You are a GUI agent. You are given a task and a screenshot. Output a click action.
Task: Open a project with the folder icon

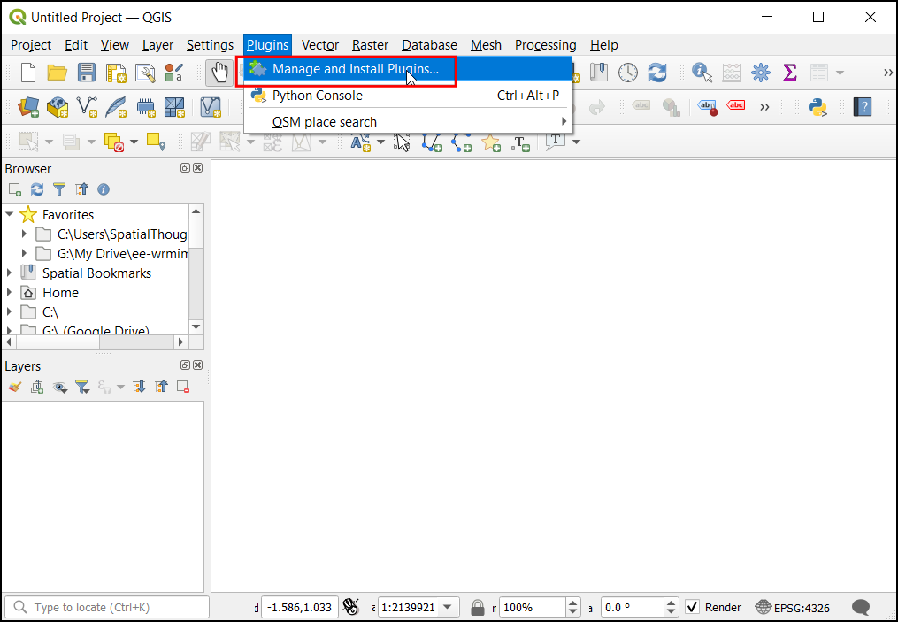(x=57, y=73)
